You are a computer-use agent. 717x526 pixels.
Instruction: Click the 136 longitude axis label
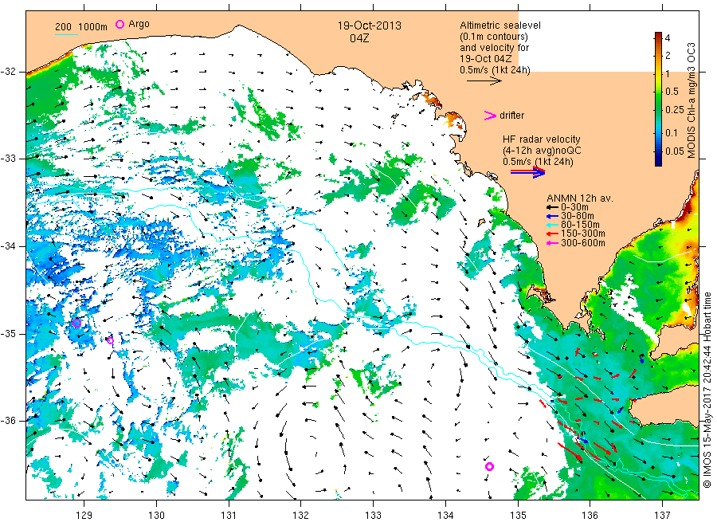(590, 516)
